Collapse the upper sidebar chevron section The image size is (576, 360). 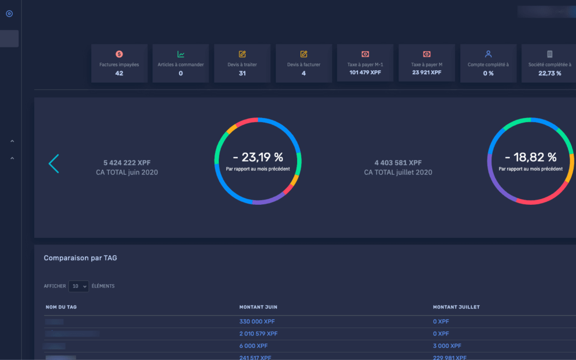click(x=12, y=141)
